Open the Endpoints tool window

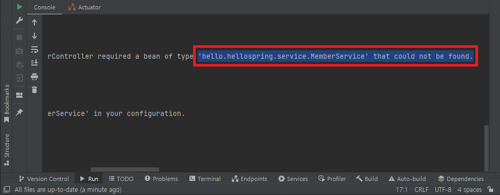[249, 179]
